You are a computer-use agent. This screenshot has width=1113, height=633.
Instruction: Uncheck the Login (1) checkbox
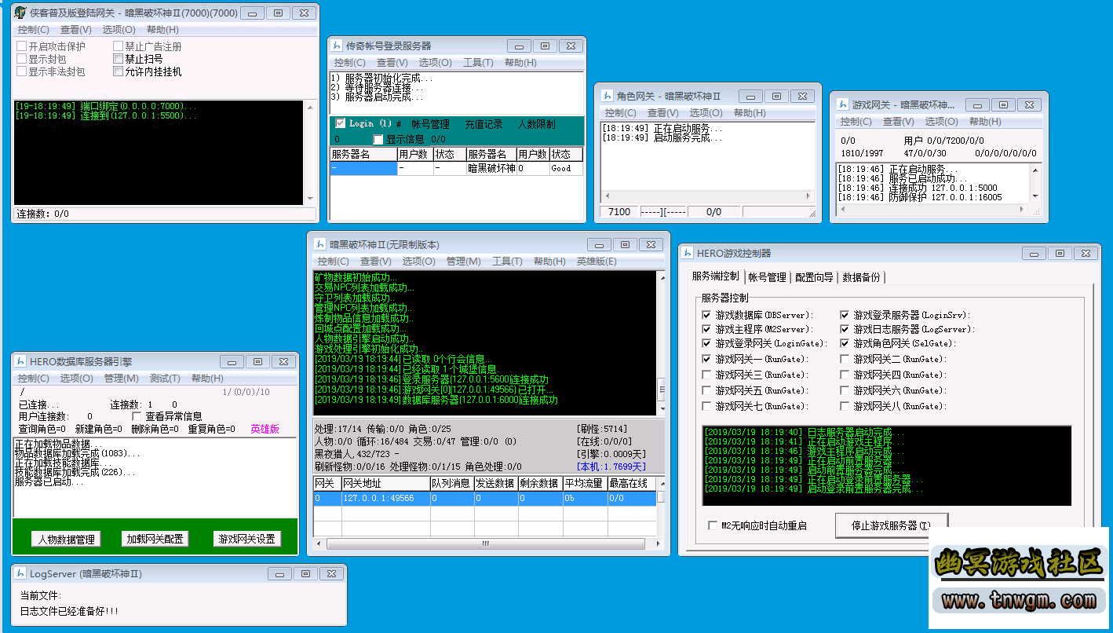340,123
